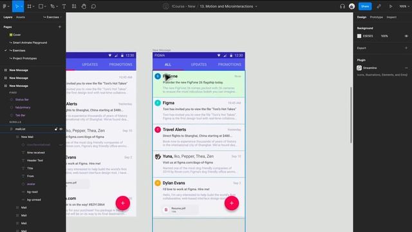Image resolution: width=412 pixels, height=232 pixels.
Task: Switch to Prototype tab
Action: click(x=376, y=17)
